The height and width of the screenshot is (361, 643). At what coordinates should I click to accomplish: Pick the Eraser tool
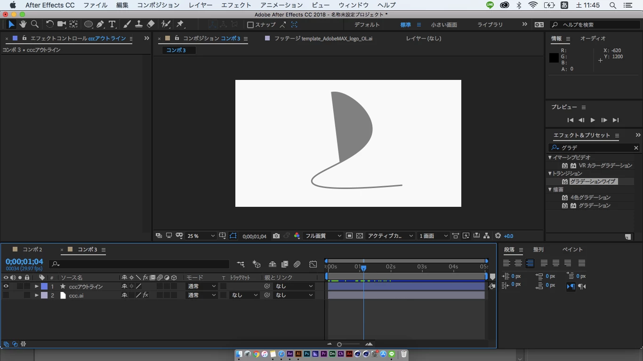[x=151, y=24]
